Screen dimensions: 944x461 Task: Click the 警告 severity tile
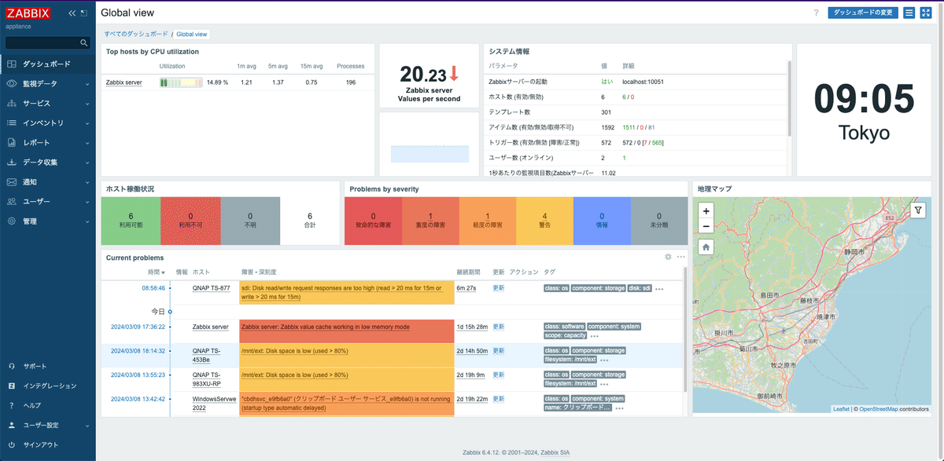[x=545, y=220]
